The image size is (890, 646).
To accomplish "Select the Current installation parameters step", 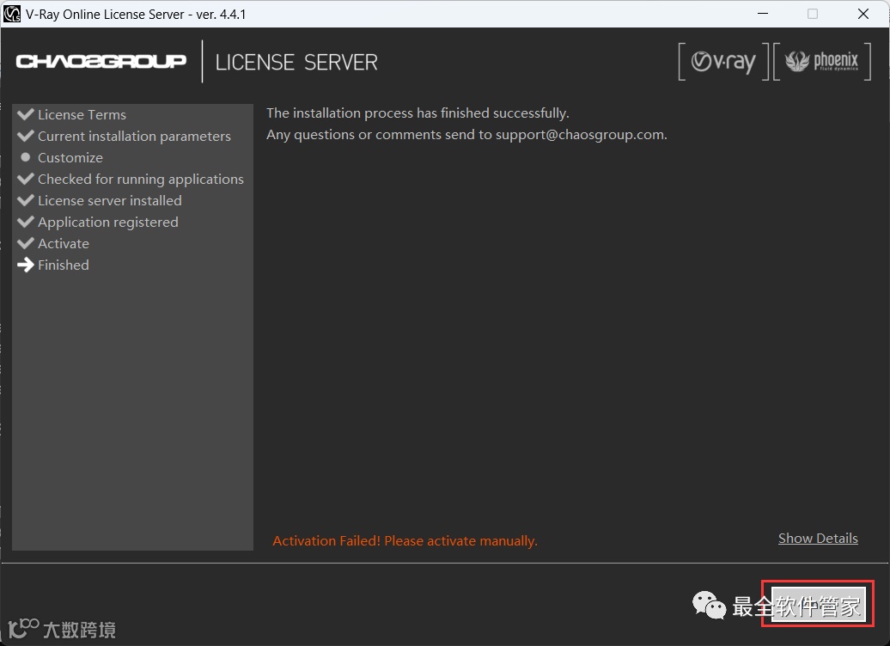I will pyautogui.click(x=125, y=137).
